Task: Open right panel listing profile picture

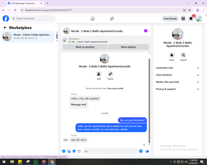Action: click(178, 34)
